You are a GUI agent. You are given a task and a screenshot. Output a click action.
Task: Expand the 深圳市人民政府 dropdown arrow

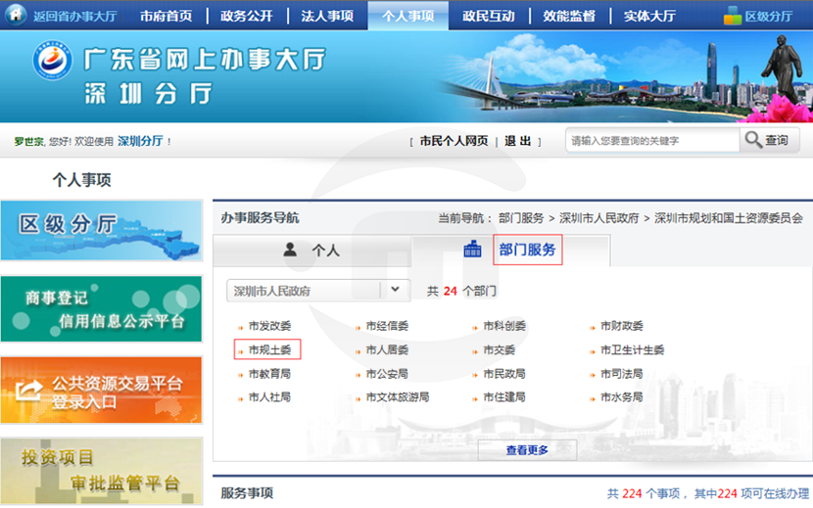[395, 290]
